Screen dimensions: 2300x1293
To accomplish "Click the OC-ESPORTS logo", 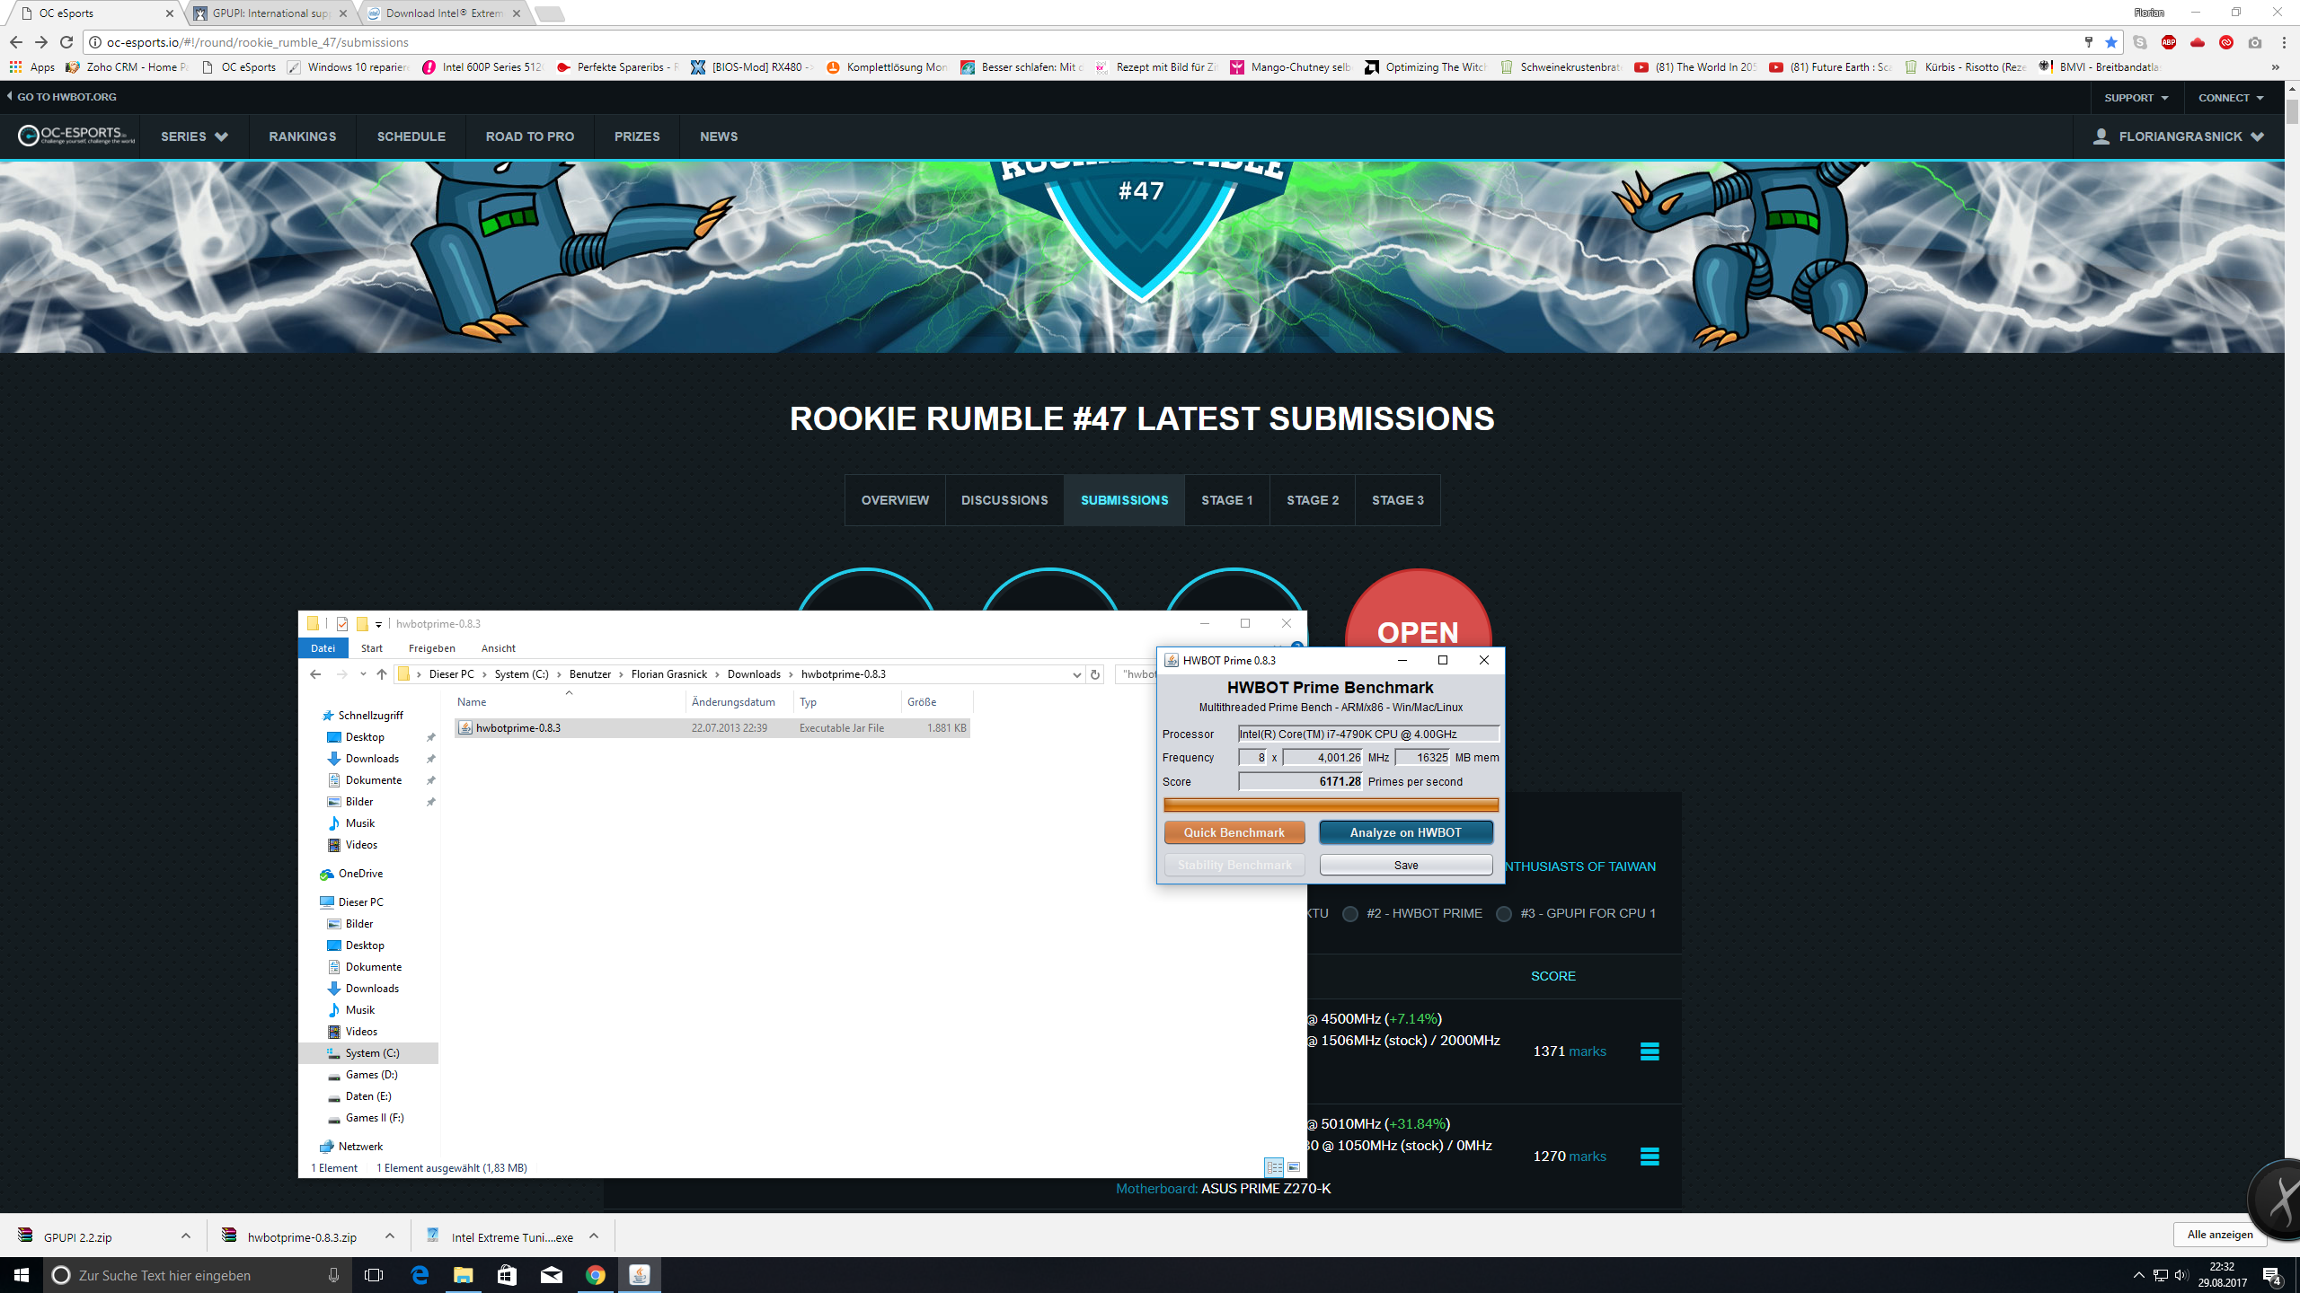I will 76,136.
